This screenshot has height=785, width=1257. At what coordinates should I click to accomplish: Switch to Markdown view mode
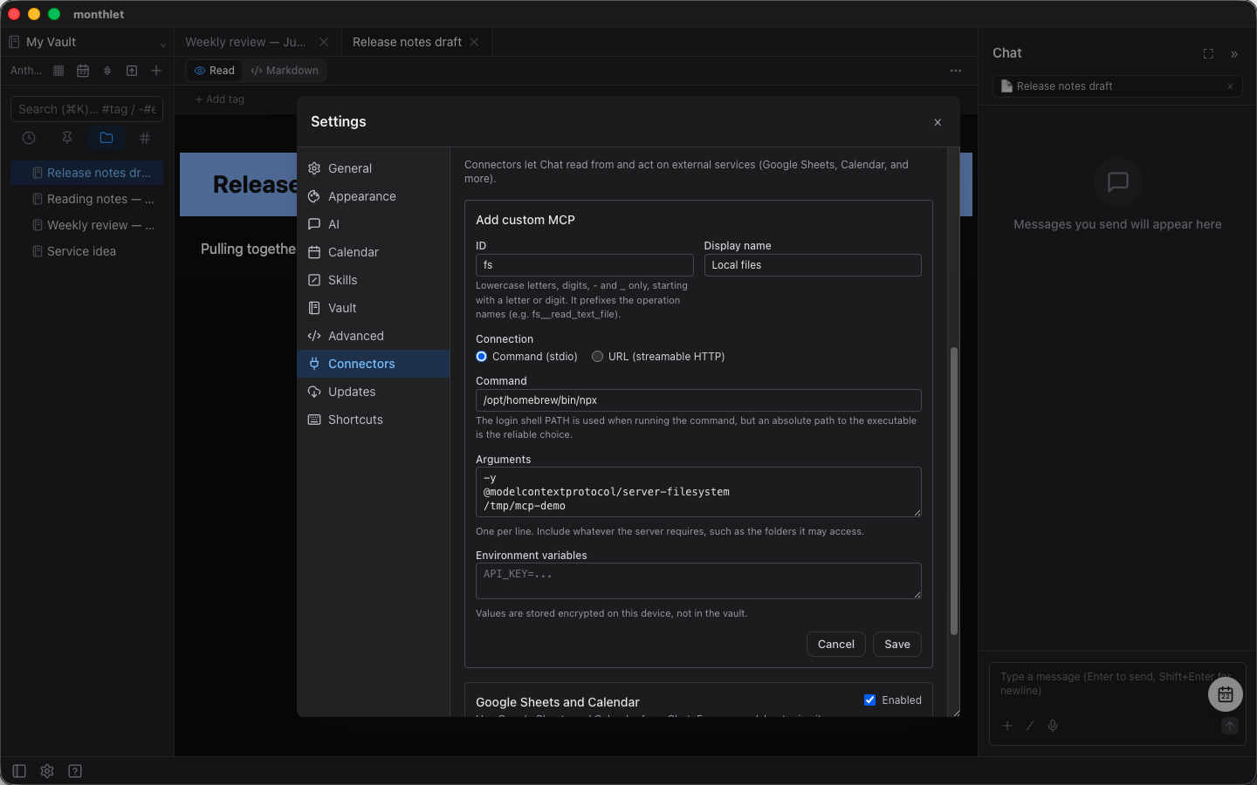pos(285,71)
